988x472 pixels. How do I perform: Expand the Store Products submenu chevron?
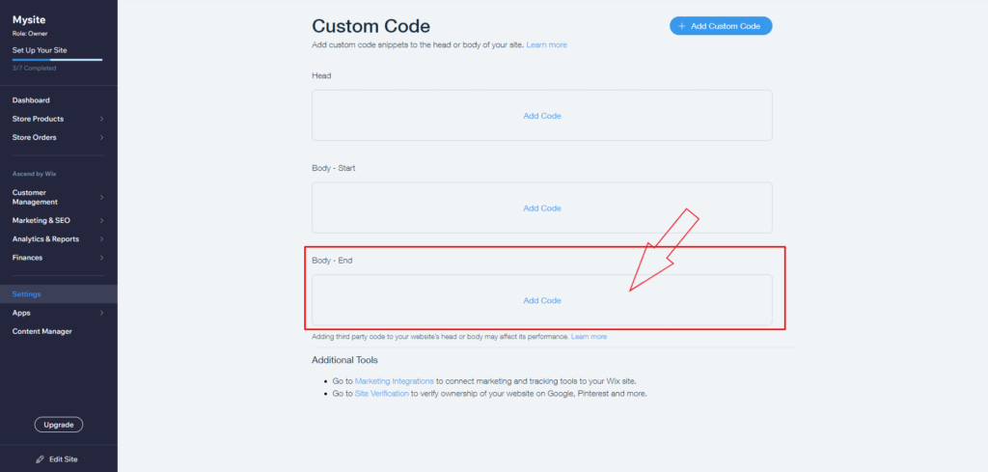[101, 119]
